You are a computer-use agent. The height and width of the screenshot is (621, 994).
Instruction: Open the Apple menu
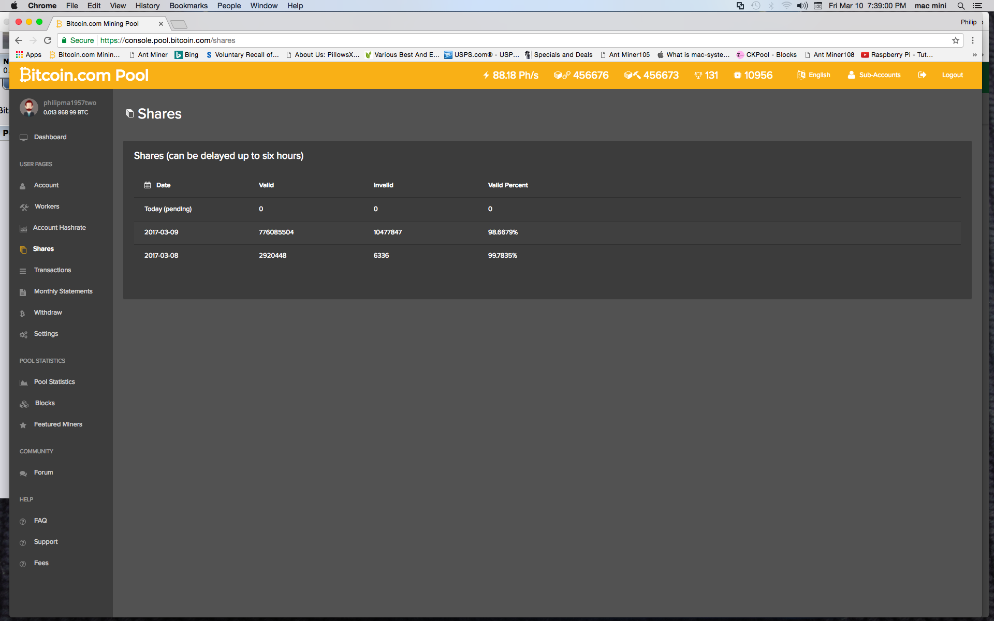(14, 6)
